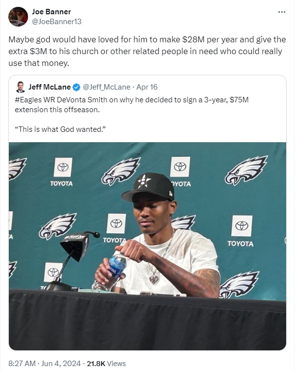Select the Jeff McLane name in quoted tweet
Viewport: 295px width, 371px height.
click(49, 87)
